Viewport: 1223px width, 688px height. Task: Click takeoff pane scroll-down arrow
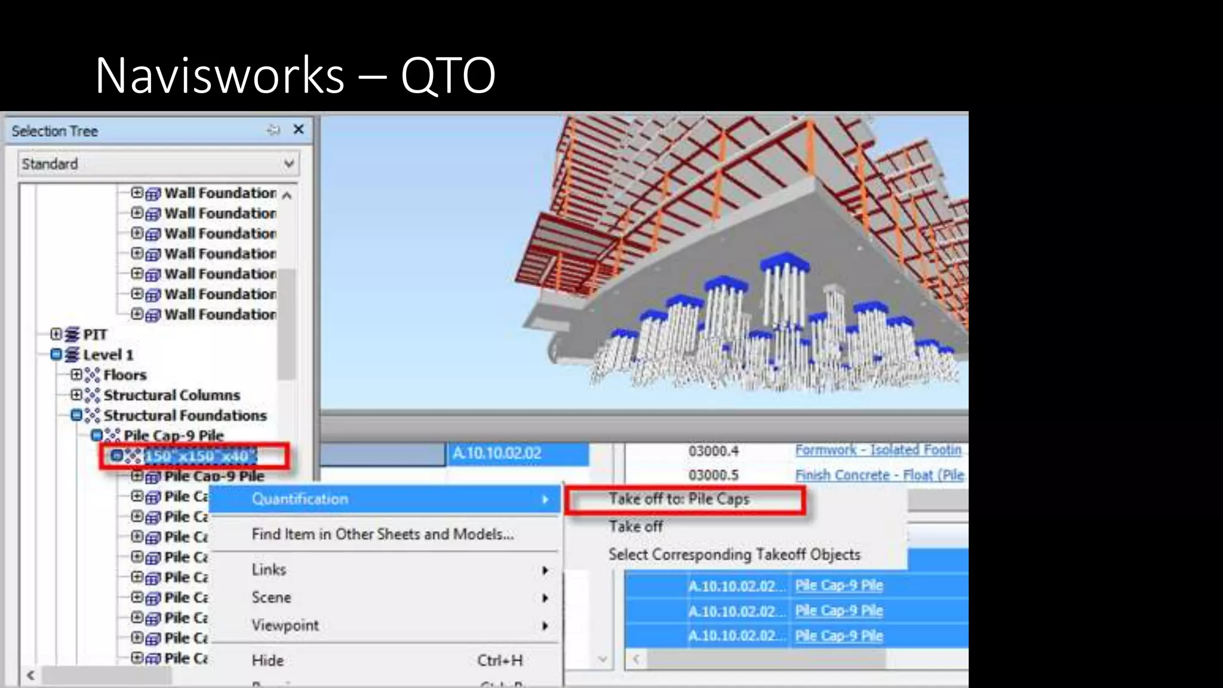(603, 659)
